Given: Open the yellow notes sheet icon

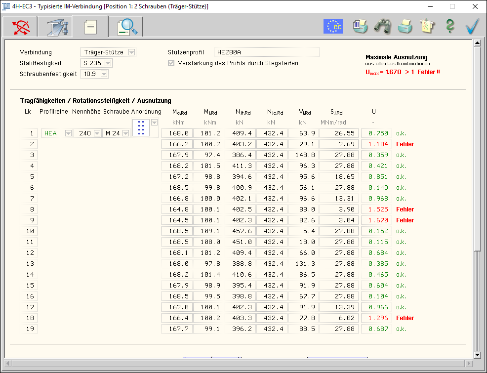Looking at the screenshot, I should click(x=427, y=26).
